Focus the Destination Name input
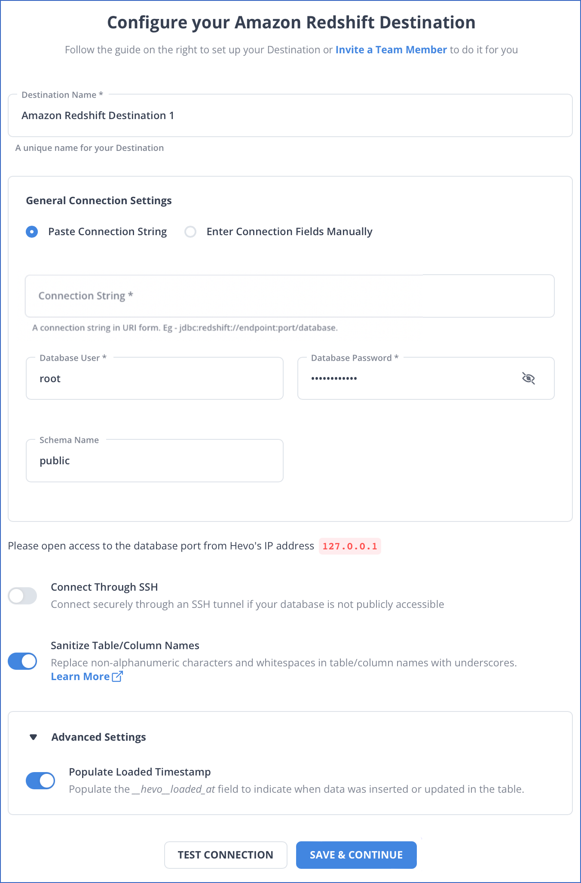The width and height of the screenshot is (581, 883). coord(290,116)
